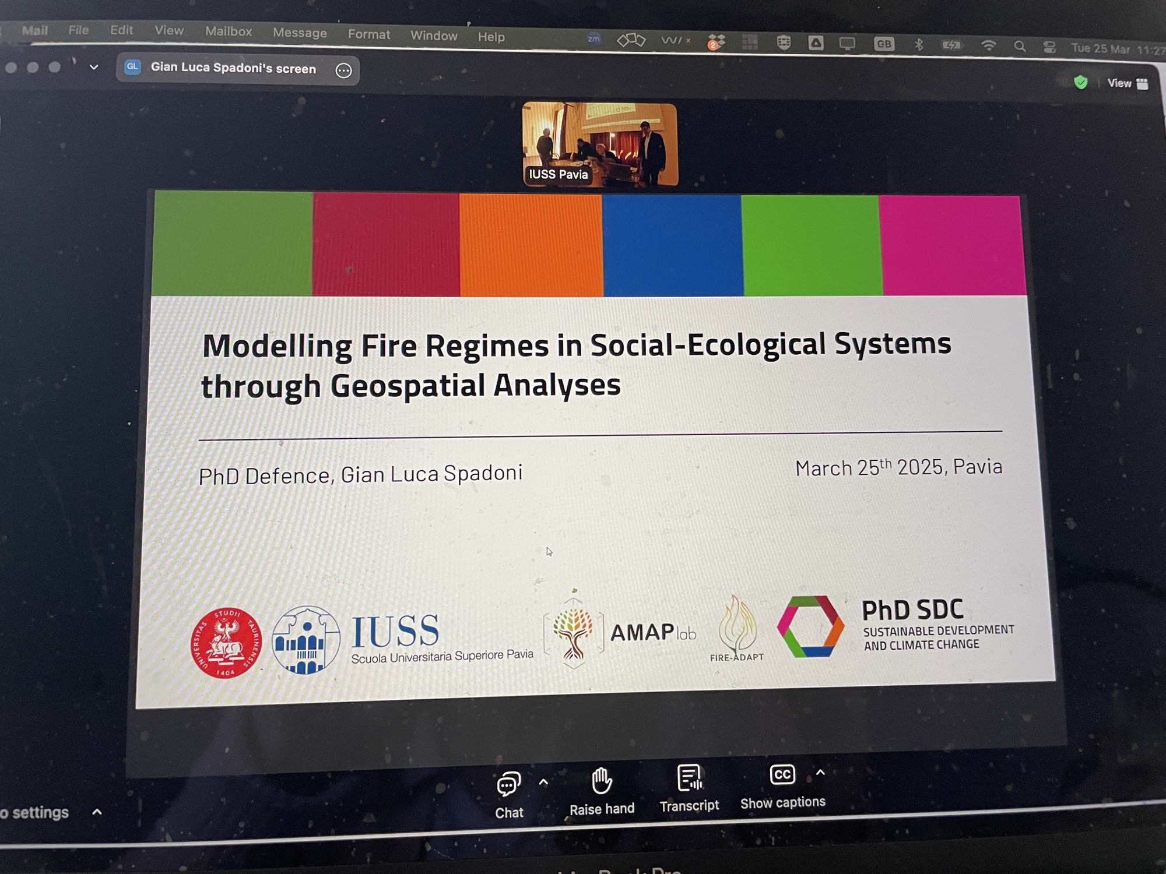Open Dropbox icon in menu bar
The image size is (1166, 874).
click(716, 42)
